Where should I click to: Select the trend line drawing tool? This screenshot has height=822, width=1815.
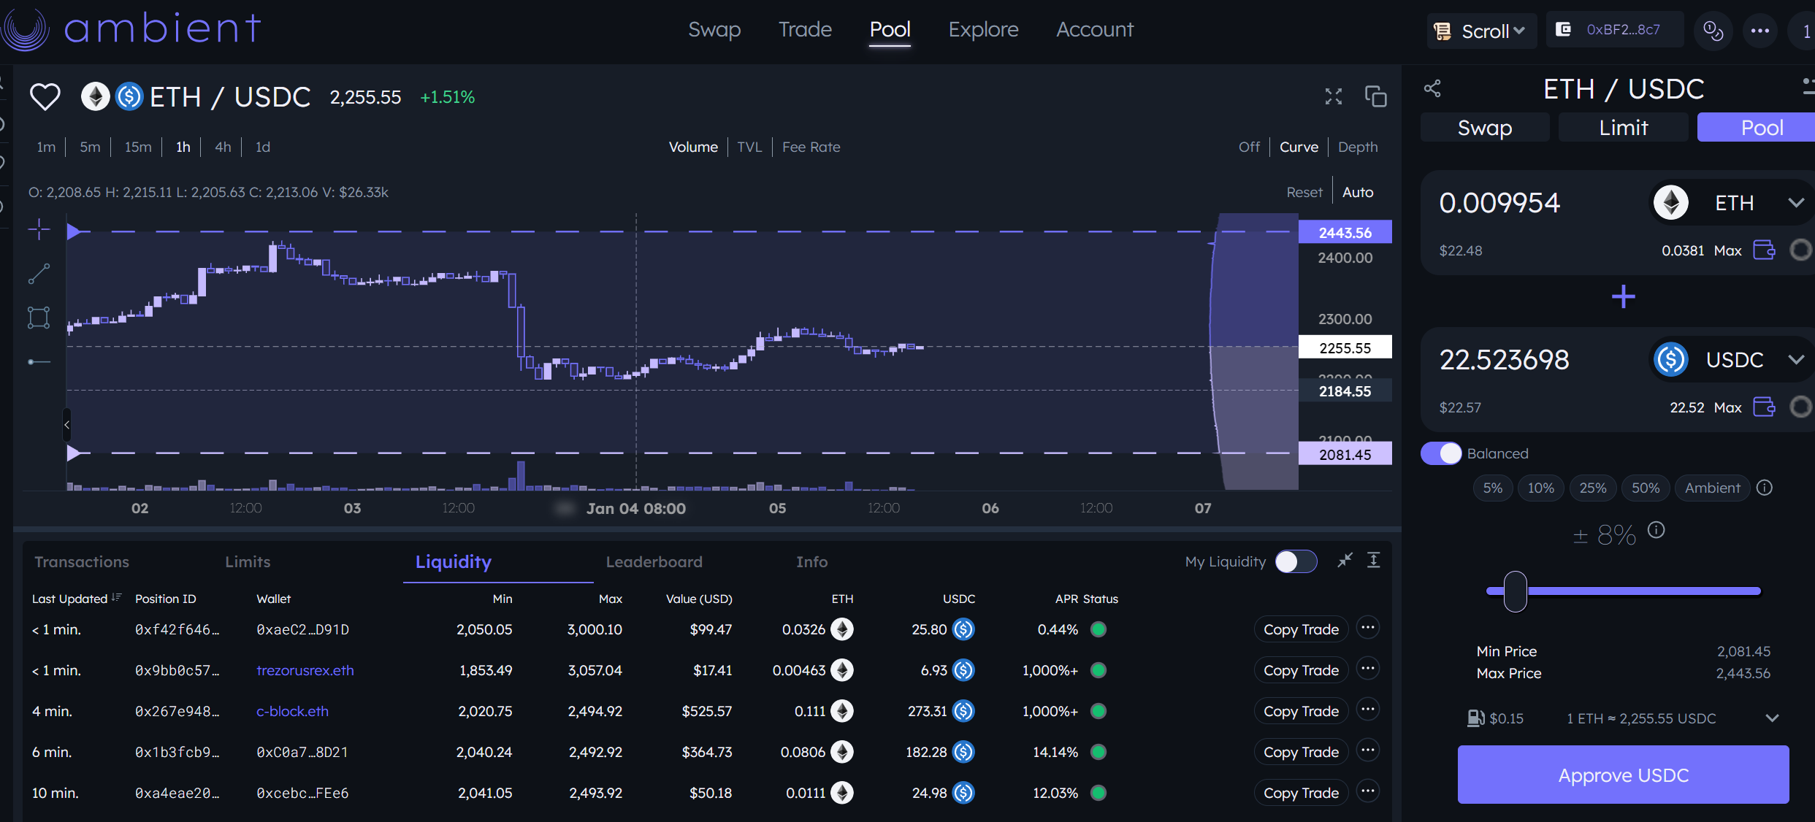[x=39, y=274]
